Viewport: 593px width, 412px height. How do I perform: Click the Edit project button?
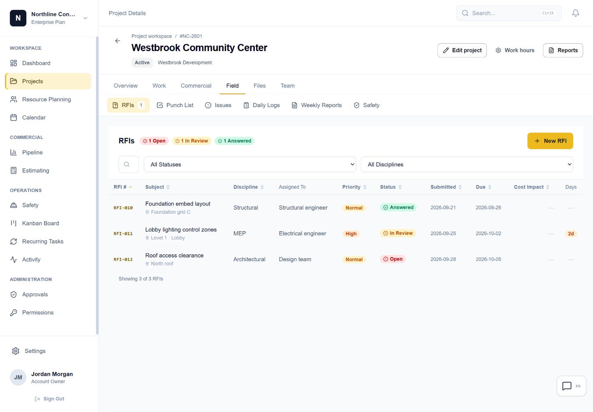(x=462, y=50)
